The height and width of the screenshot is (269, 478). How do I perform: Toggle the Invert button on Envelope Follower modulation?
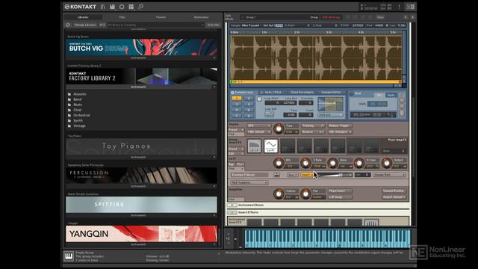click(306, 175)
